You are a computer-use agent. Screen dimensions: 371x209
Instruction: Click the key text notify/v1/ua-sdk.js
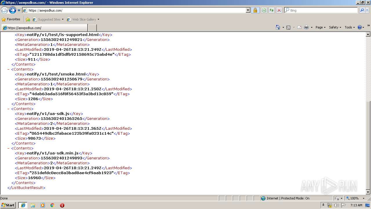pyautogui.click(x=48, y=113)
